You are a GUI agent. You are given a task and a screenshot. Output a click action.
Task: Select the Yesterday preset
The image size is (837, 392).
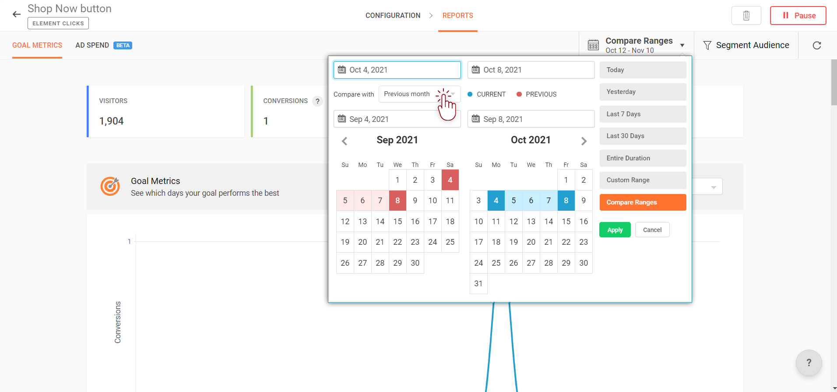click(643, 92)
